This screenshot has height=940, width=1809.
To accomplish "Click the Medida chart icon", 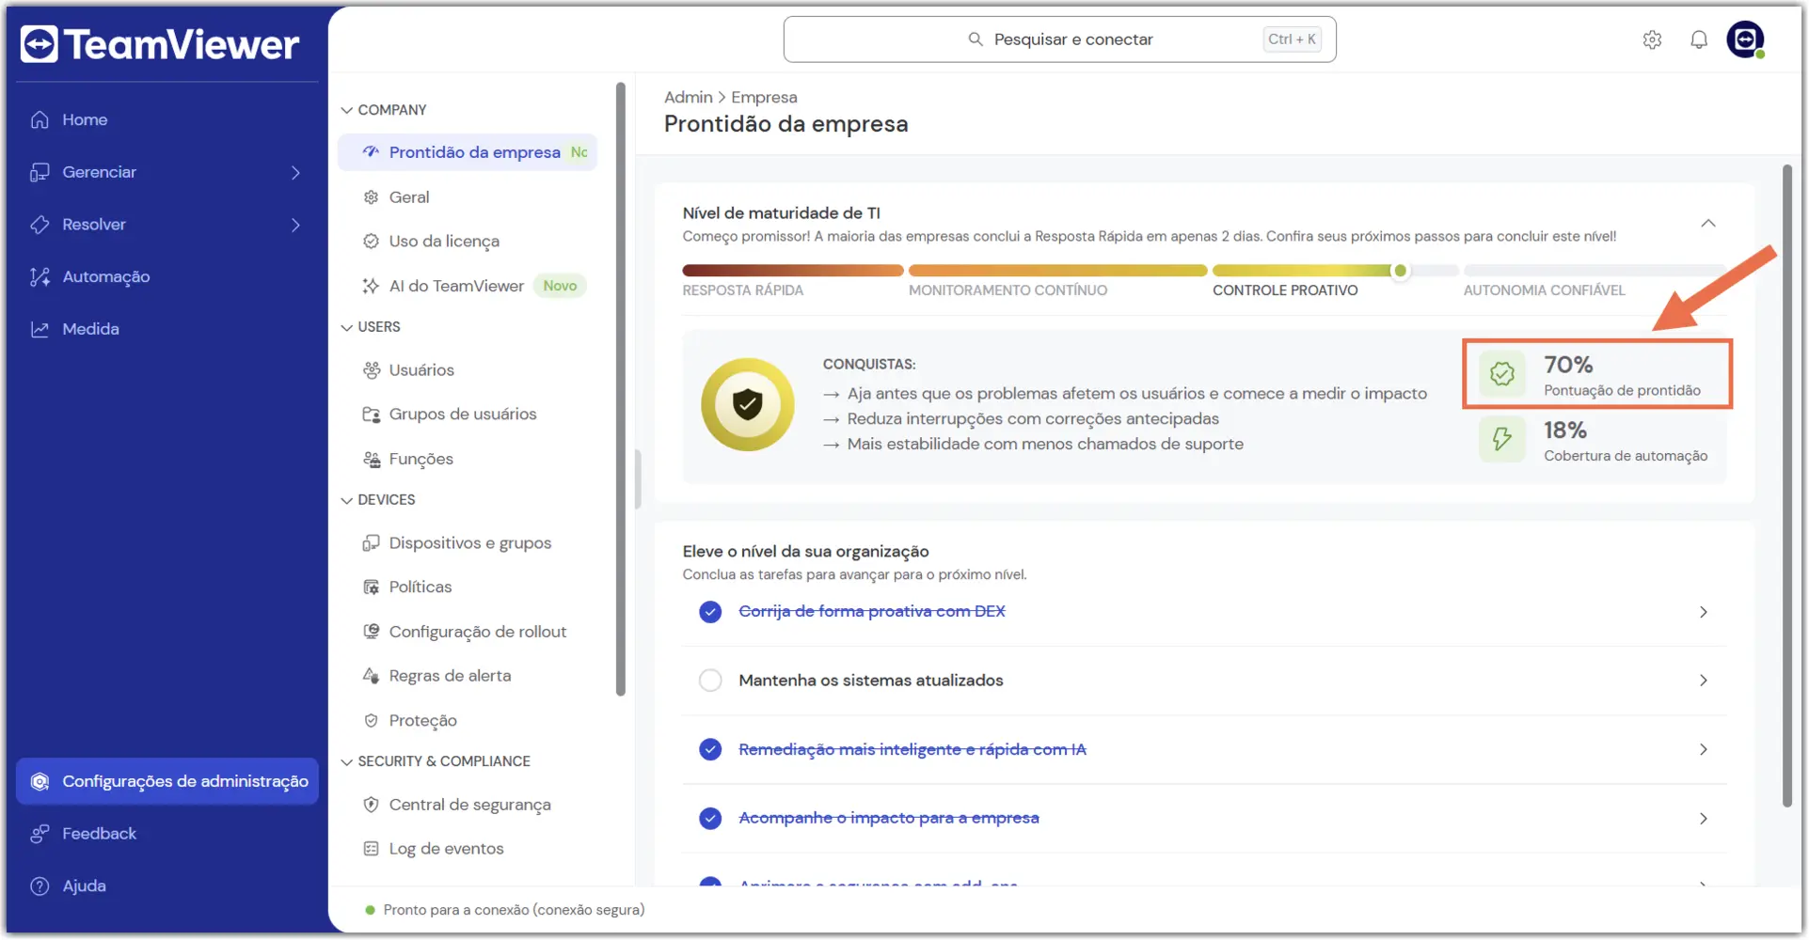I will tap(40, 329).
